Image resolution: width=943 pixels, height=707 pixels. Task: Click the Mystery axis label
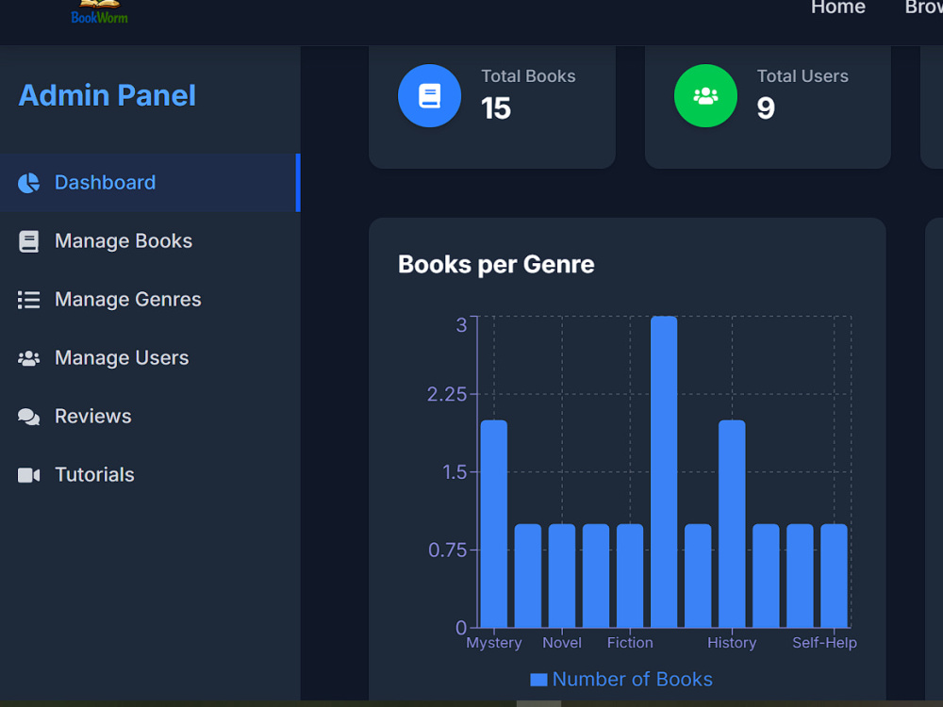tap(494, 643)
